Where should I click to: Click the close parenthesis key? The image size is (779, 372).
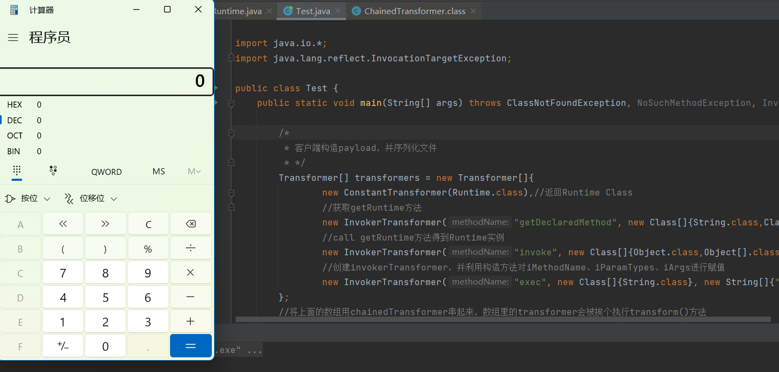(105, 248)
